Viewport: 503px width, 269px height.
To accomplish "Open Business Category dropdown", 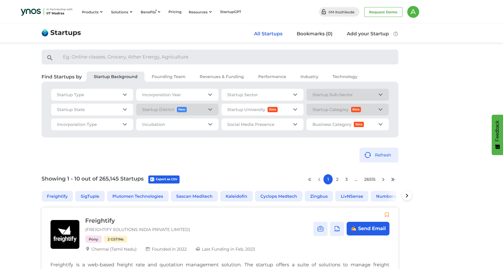I will 347,124.
